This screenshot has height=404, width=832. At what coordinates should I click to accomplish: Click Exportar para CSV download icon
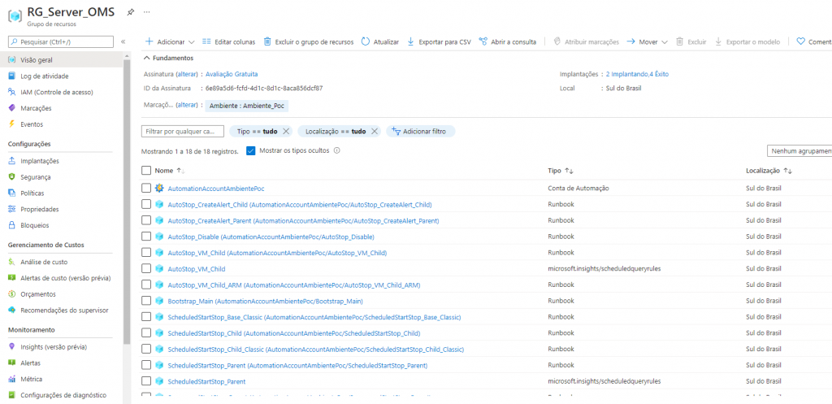pos(410,41)
